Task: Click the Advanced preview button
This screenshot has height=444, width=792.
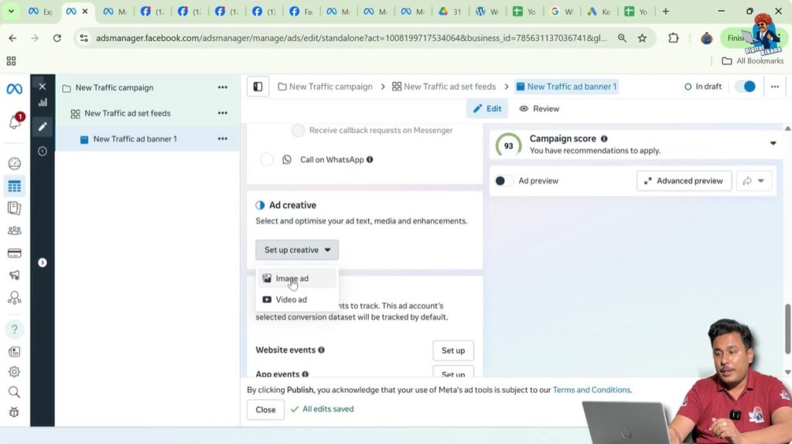Action: (684, 181)
